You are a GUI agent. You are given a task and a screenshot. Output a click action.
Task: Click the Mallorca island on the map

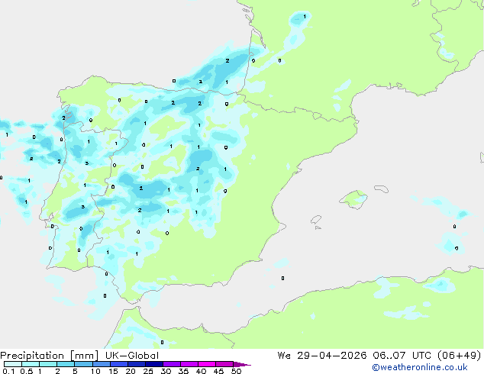click(353, 199)
